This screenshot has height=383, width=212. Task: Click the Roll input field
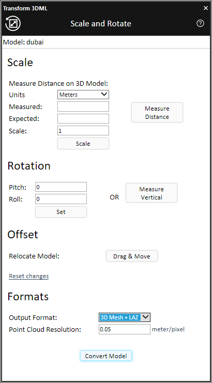(x=61, y=199)
